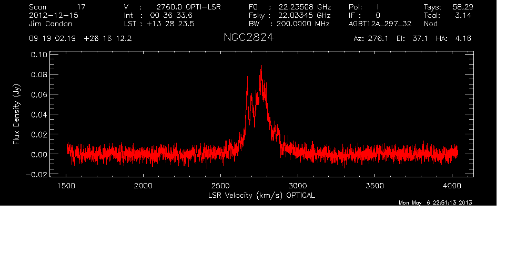The height and width of the screenshot is (257, 506).
Task: Click the coordinates 09 19 02.19 +26 16 12.2
Action: (x=80, y=39)
